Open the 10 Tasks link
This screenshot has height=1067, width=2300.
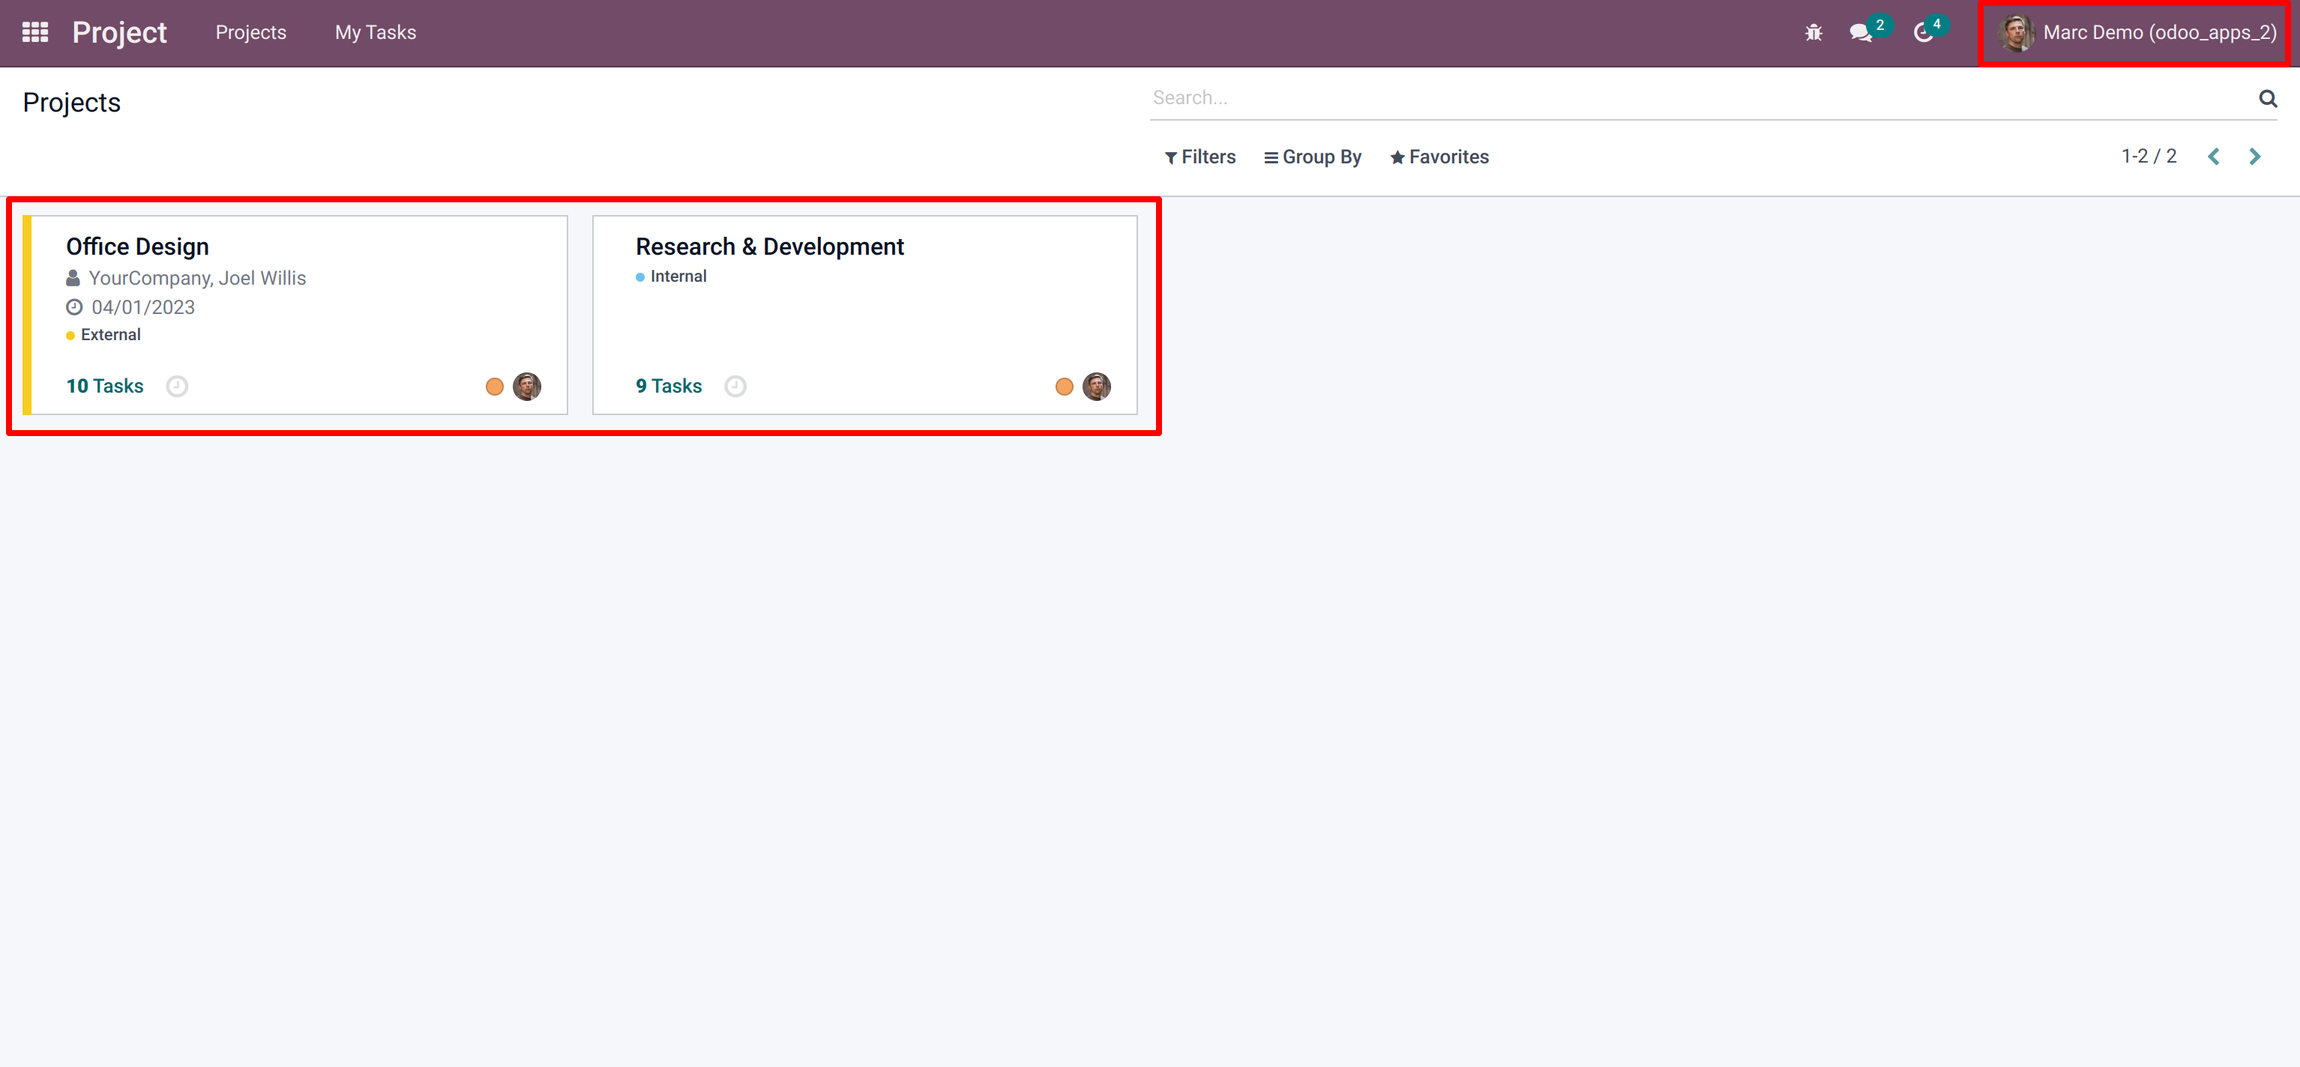(x=104, y=387)
